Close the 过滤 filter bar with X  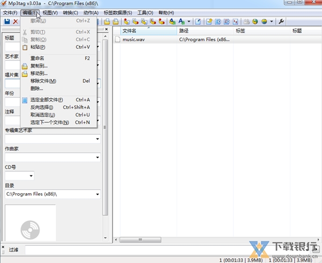click(3, 247)
